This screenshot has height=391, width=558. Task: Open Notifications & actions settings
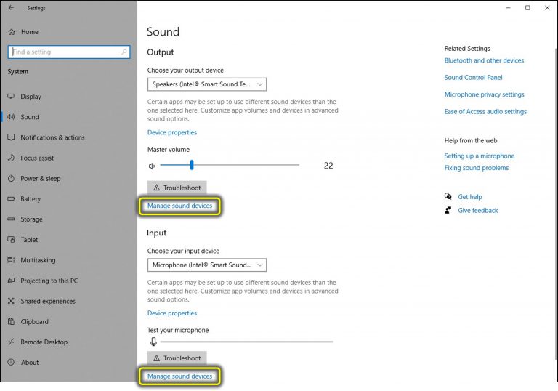(x=52, y=137)
